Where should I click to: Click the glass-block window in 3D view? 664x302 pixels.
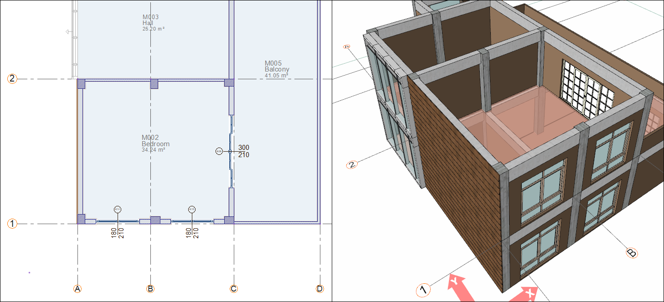588,89
